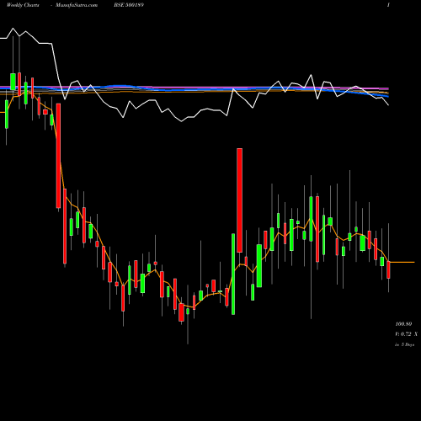Click the '100.80' last price value

pos(403,324)
